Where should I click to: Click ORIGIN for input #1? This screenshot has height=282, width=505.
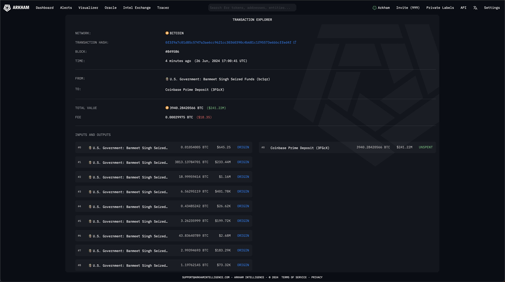(243, 162)
